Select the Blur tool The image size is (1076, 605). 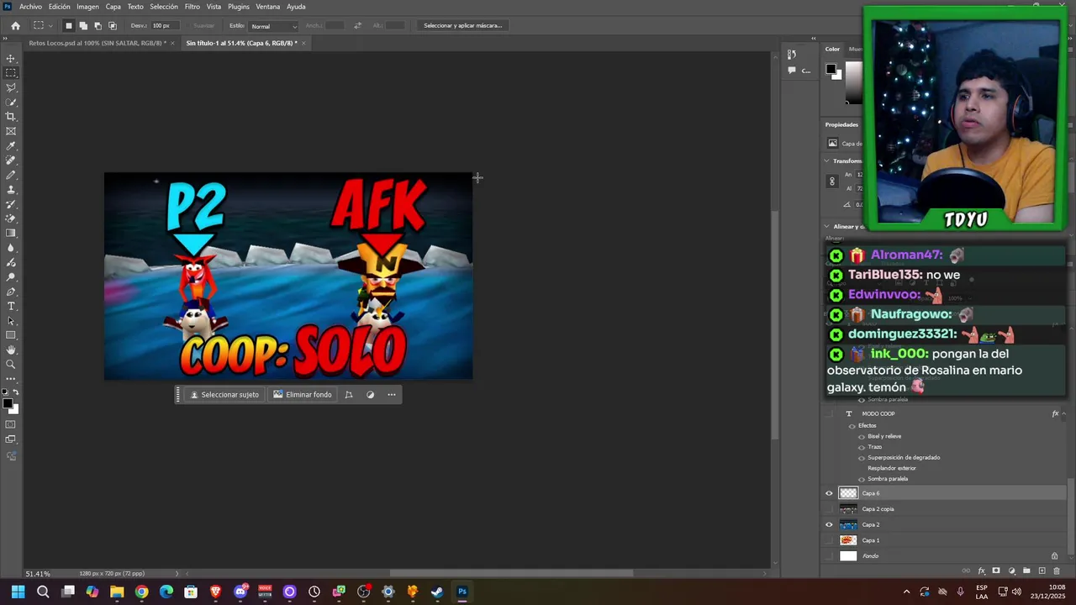coord(11,248)
